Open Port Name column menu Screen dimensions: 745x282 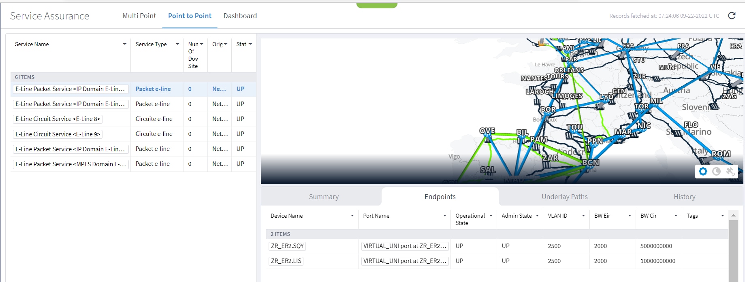pos(444,216)
